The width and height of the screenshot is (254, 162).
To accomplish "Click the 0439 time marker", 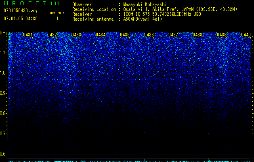I will tap(222, 35).
